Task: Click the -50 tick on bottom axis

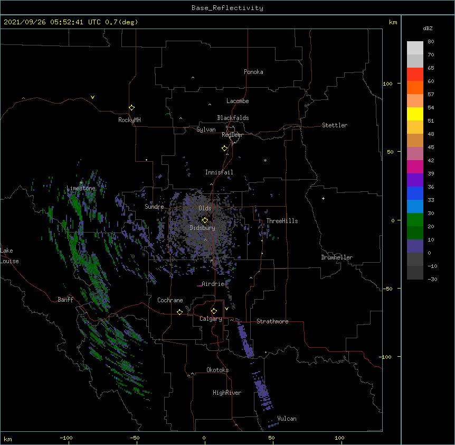Action: [x=135, y=438]
